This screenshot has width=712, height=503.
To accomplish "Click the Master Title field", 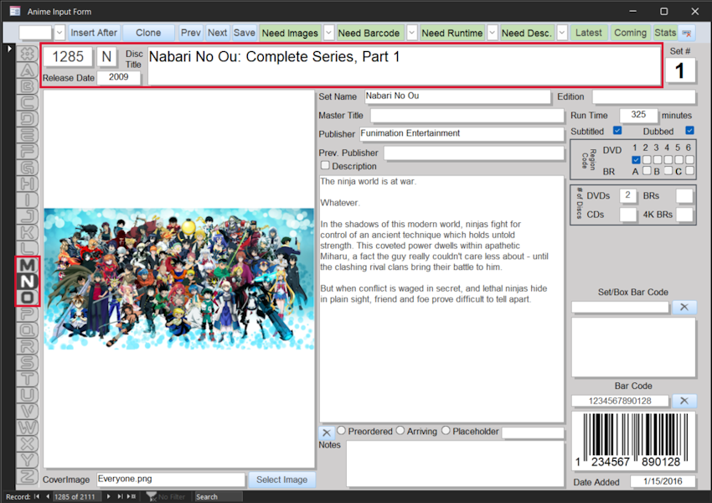I will click(x=467, y=116).
